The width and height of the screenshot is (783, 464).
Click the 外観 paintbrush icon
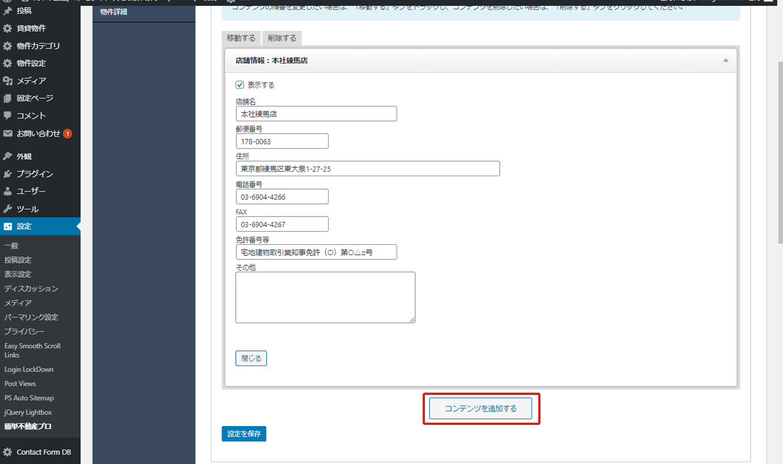pos(7,156)
